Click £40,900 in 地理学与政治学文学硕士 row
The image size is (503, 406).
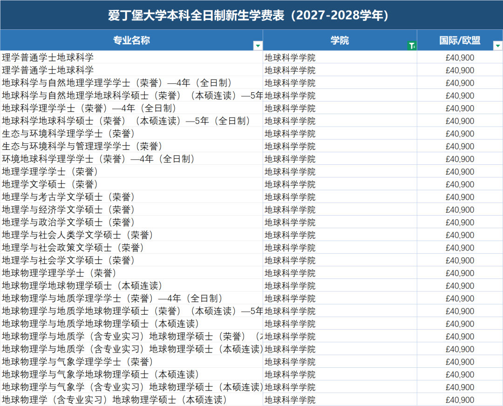tap(460, 223)
